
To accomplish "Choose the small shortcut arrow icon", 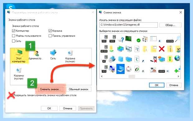I will tap(143, 61).
